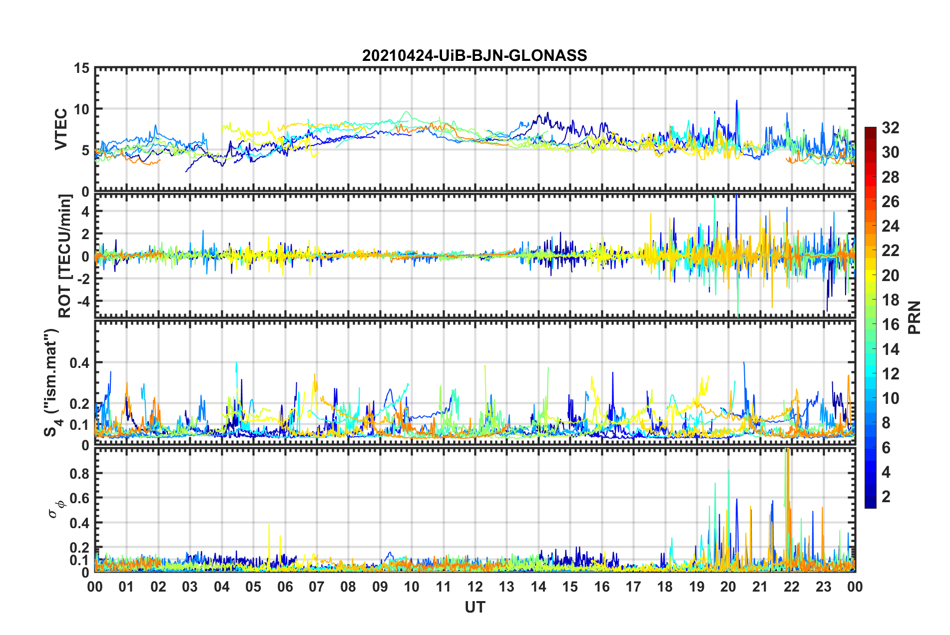The image size is (950, 635).
Task: Click the 28 label on the PRN colorbar
Action: coord(890,177)
